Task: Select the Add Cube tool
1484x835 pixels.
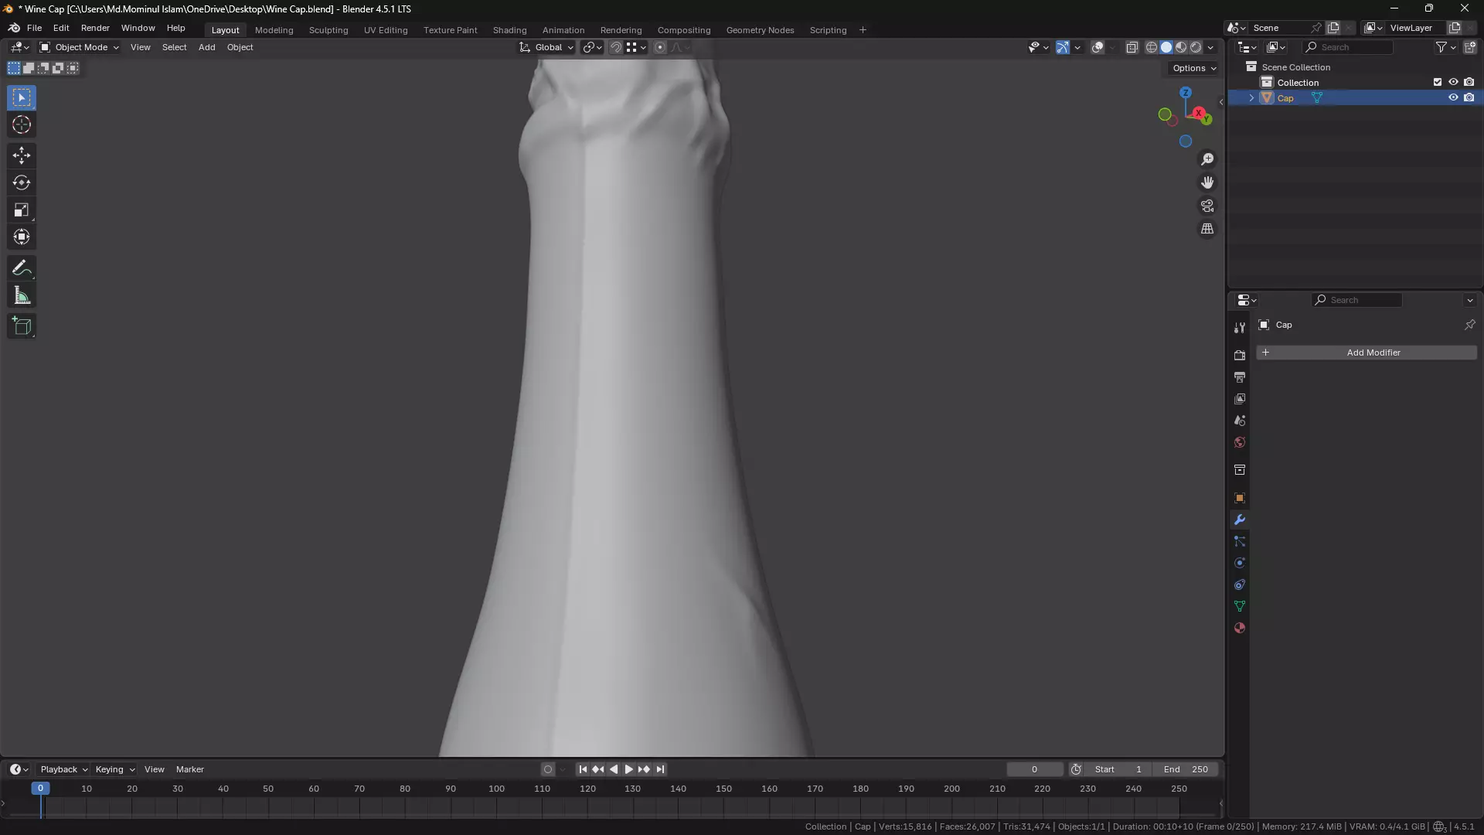Action: click(22, 326)
